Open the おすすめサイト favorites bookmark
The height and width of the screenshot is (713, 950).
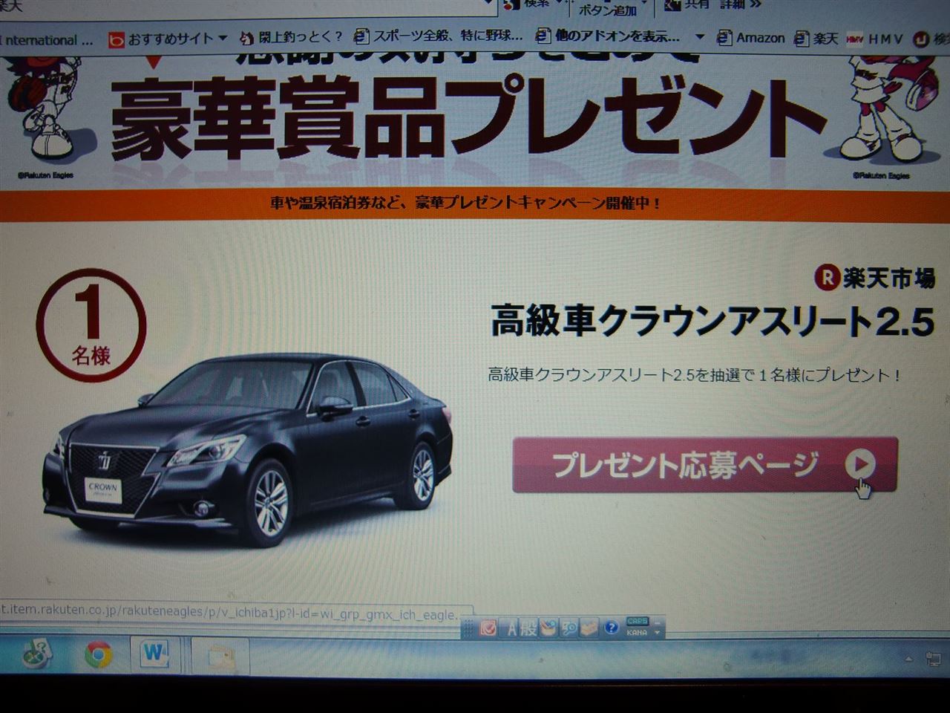[x=169, y=39]
